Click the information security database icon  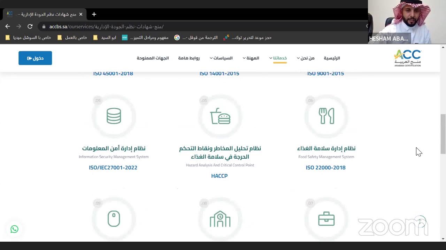click(x=114, y=116)
